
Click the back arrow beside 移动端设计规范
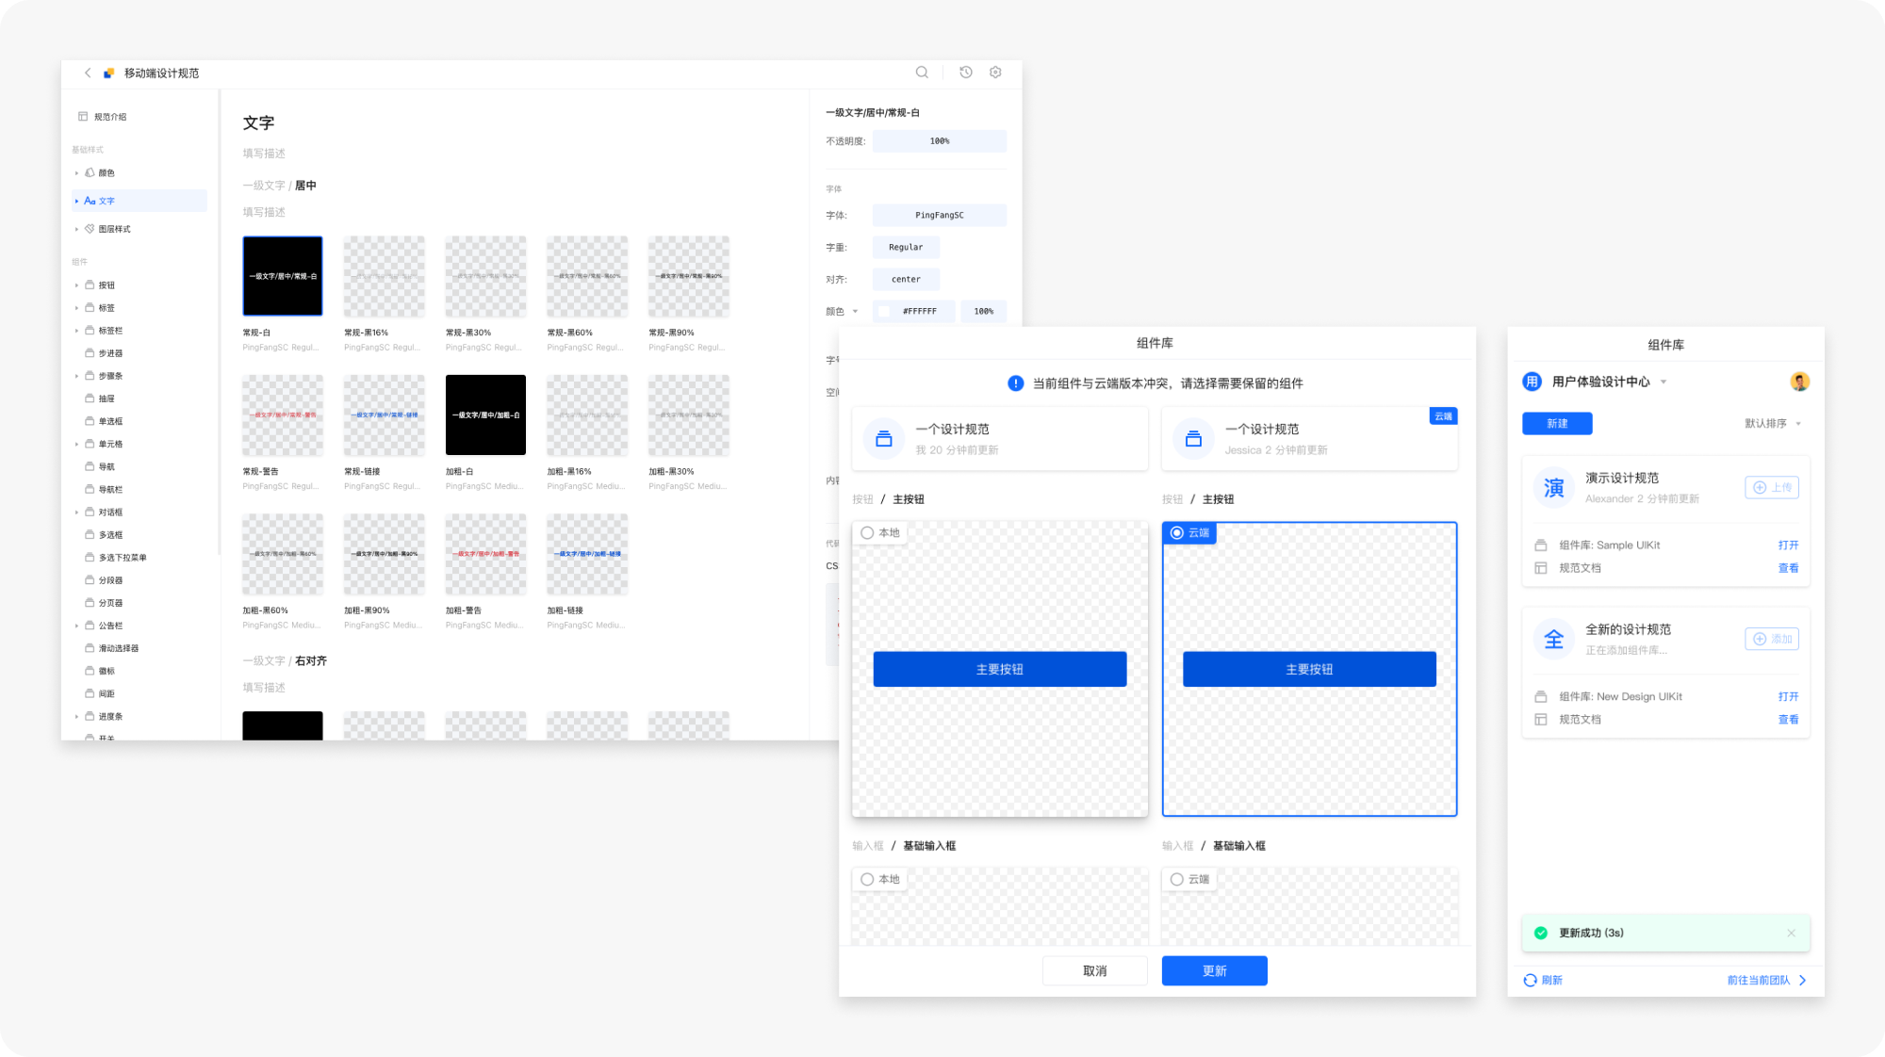click(88, 73)
